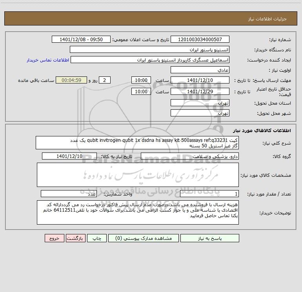Viewport: 302px width, 292px height.
Task: Click the استان محل تحویل label
Action: click(273, 103)
